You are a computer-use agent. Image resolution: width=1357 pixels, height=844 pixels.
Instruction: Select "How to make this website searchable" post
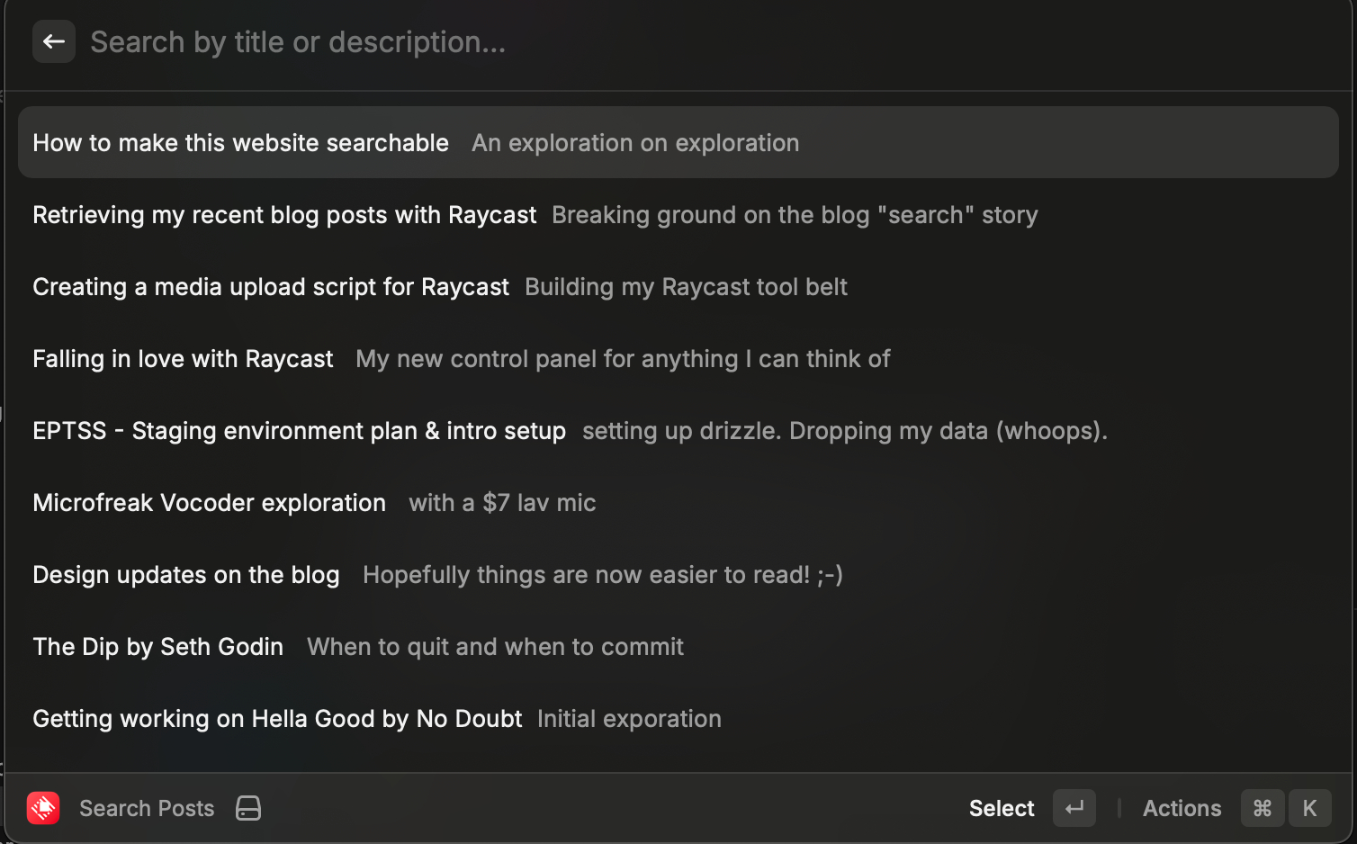678,142
